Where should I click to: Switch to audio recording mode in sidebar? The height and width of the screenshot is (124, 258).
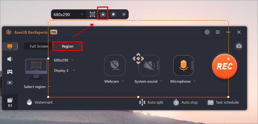[10, 59]
